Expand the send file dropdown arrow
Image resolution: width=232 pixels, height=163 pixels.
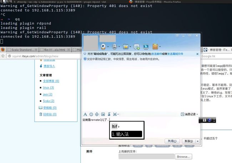[x=130, y=47]
